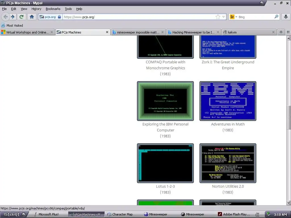The height and width of the screenshot is (218, 291).
Task: Open the File menu
Action: point(4,9)
